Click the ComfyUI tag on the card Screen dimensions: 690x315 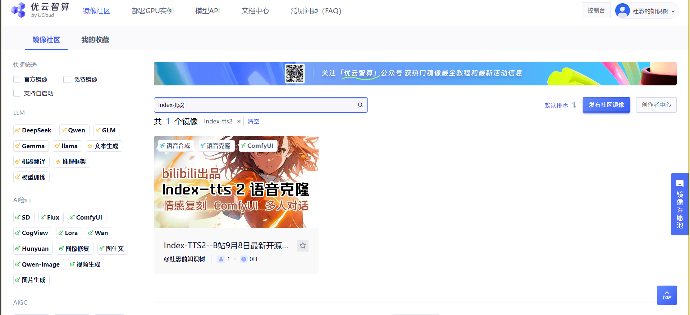point(258,146)
